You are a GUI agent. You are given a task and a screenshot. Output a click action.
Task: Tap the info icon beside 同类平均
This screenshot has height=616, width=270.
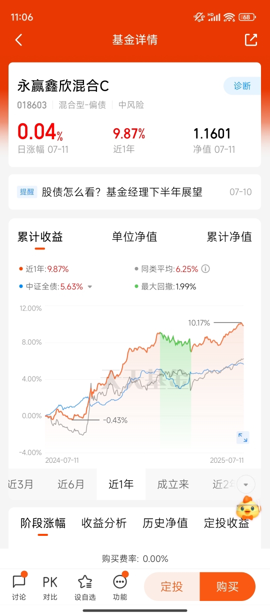pos(205,269)
